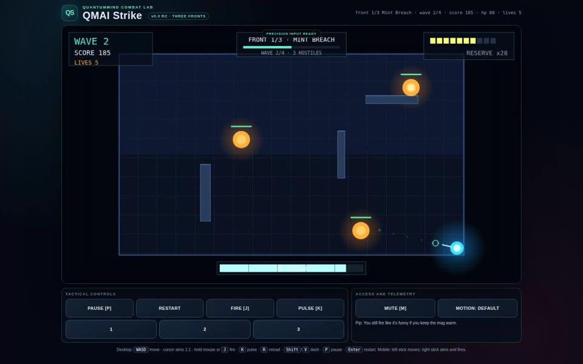This screenshot has width=583, height=364.
Task: Click the WASD key hint
Action: coord(141,349)
